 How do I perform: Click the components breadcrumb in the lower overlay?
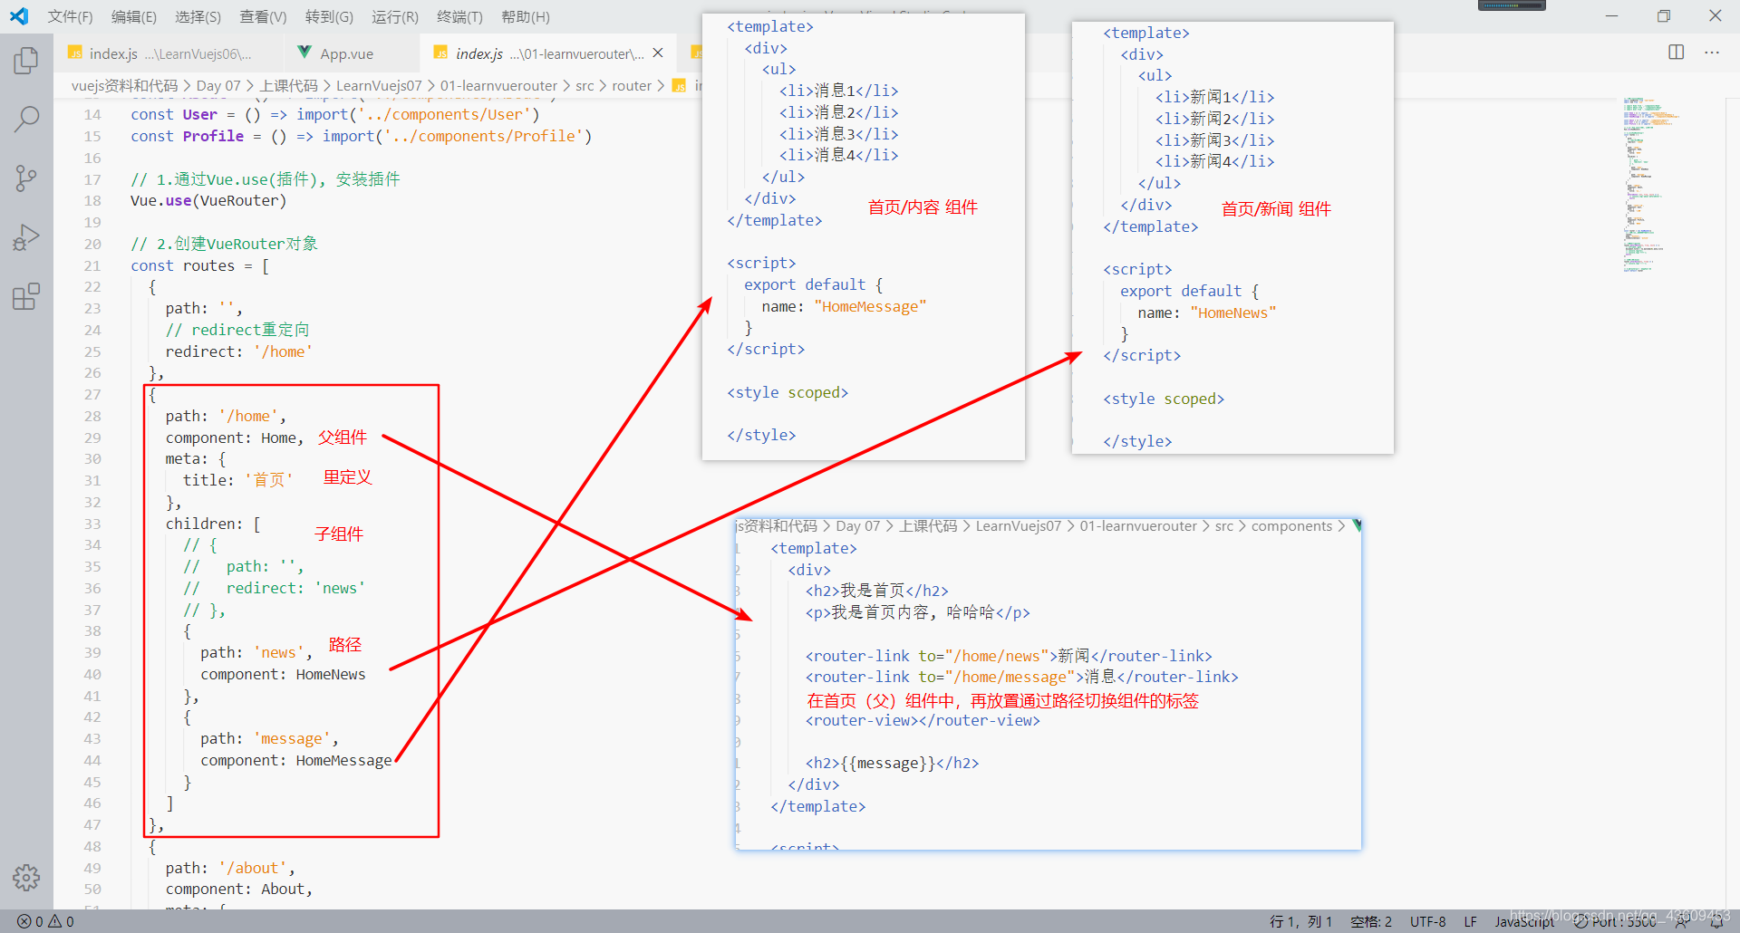point(1291,526)
